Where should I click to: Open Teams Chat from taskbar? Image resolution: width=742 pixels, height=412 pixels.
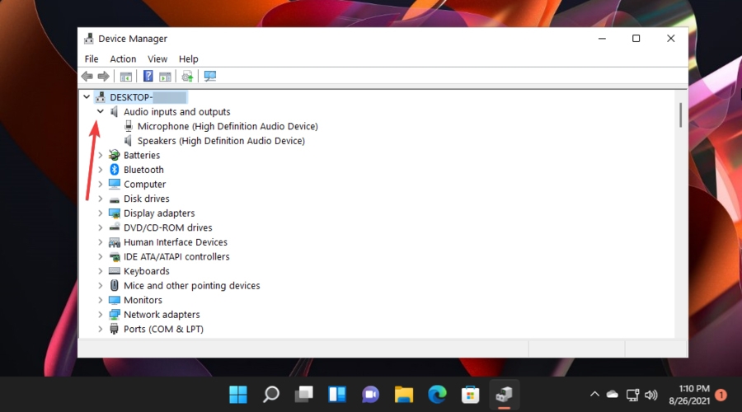tap(370, 394)
